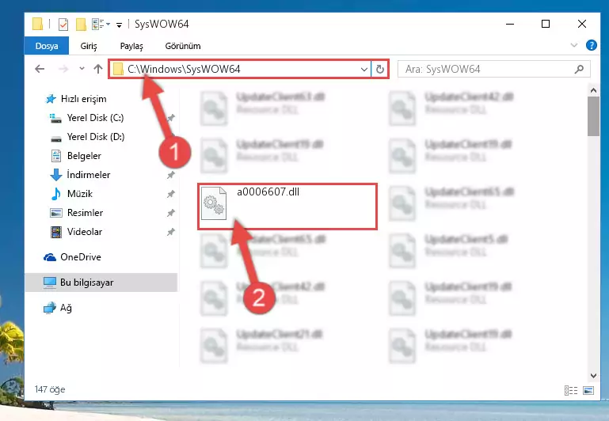This screenshot has height=421, width=609.
Task: Open the recent locations dropdown
Action: tap(82, 69)
